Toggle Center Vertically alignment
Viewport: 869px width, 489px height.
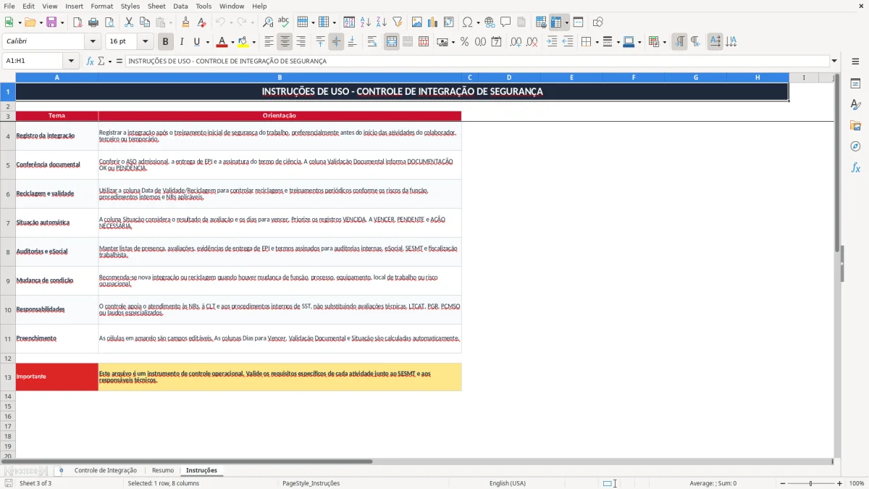tap(336, 42)
